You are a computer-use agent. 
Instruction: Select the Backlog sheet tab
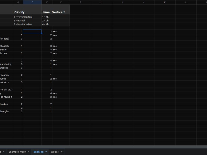click(x=38, y=152)
